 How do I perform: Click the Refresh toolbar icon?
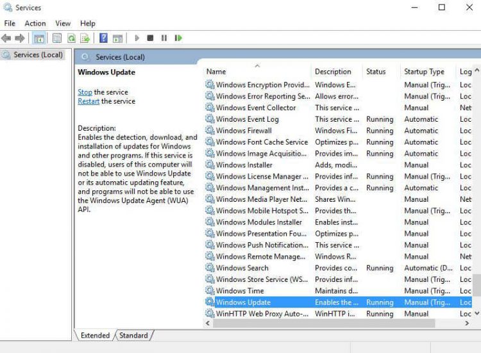tap(71, 38)
